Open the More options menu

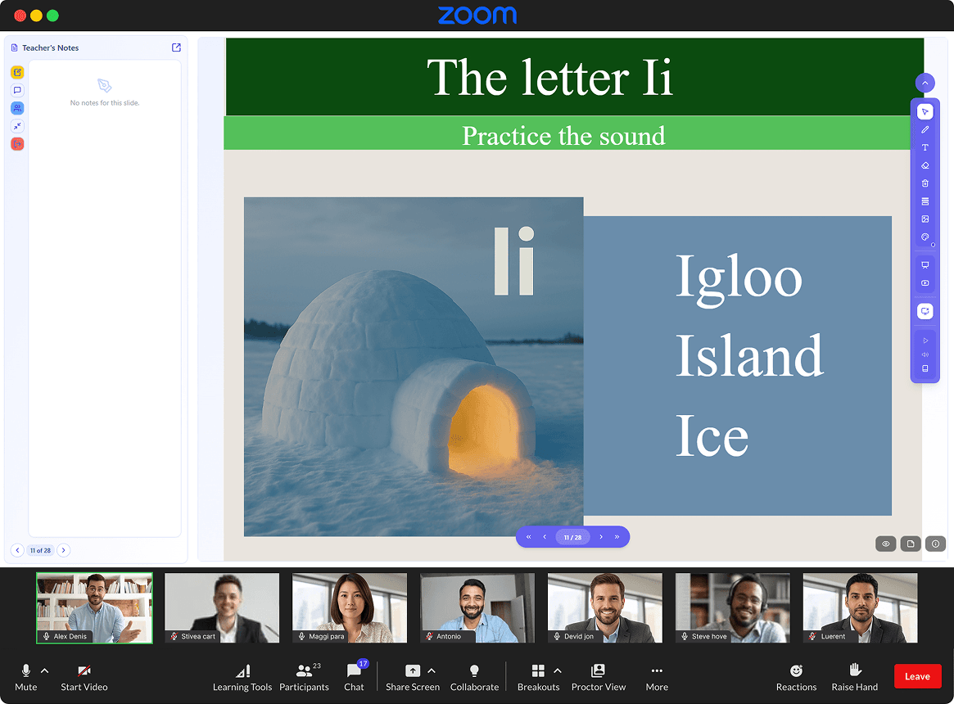pos(657,677)
